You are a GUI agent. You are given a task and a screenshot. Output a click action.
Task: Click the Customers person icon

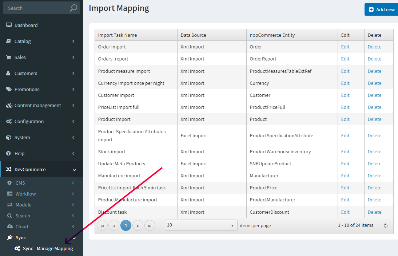pyautogui.click(x=8, y=73)
